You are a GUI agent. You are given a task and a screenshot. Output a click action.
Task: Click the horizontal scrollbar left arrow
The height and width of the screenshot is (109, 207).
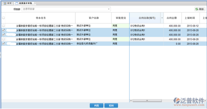[131, 100]
